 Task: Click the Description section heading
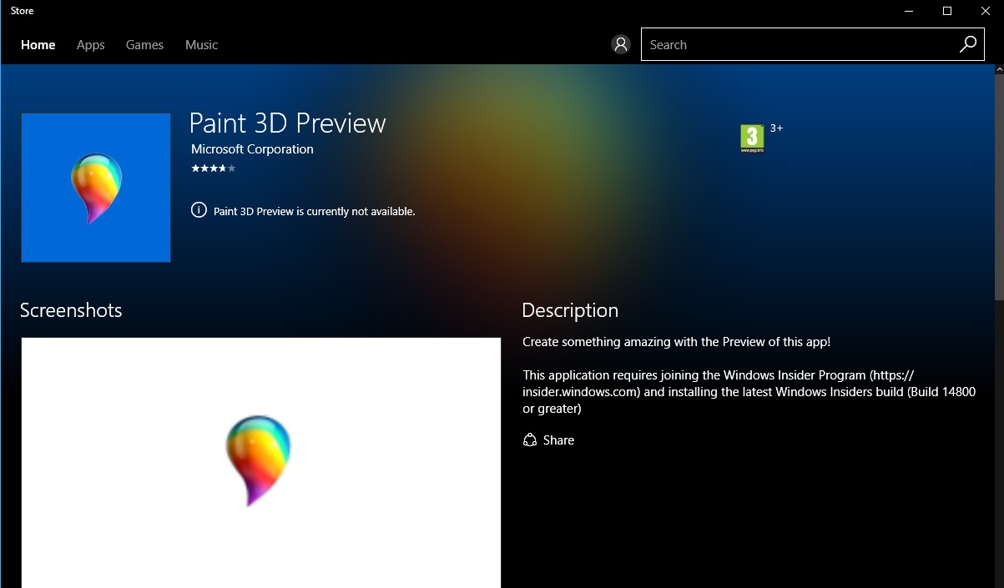click(x=570, y=310)
